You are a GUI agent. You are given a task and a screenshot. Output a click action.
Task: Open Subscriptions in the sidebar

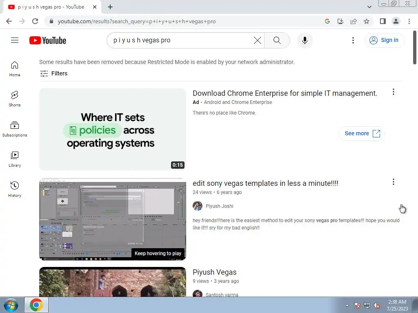pos(15,129)
